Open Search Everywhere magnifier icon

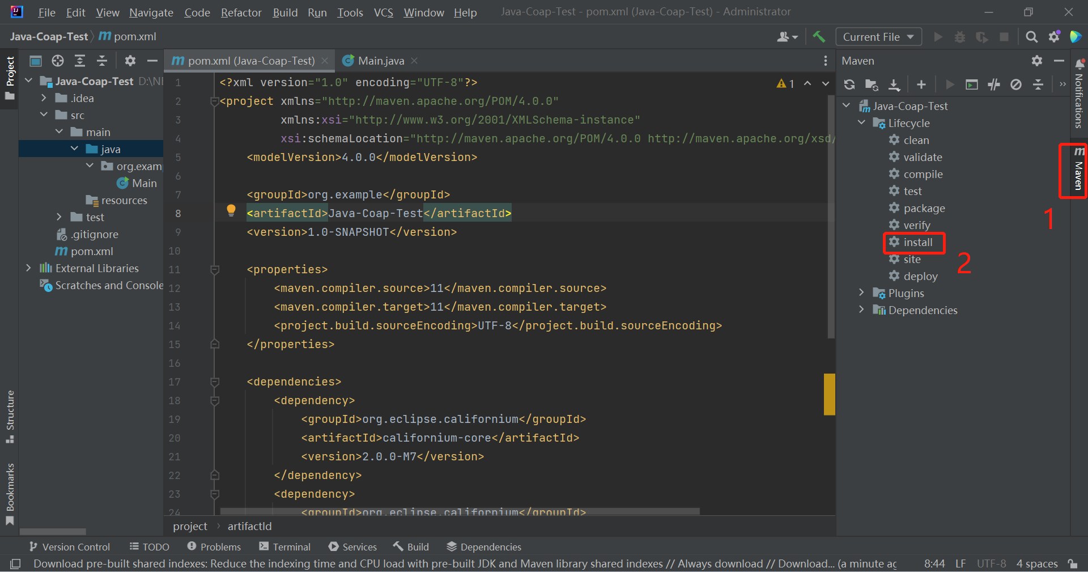point(1031,37)
